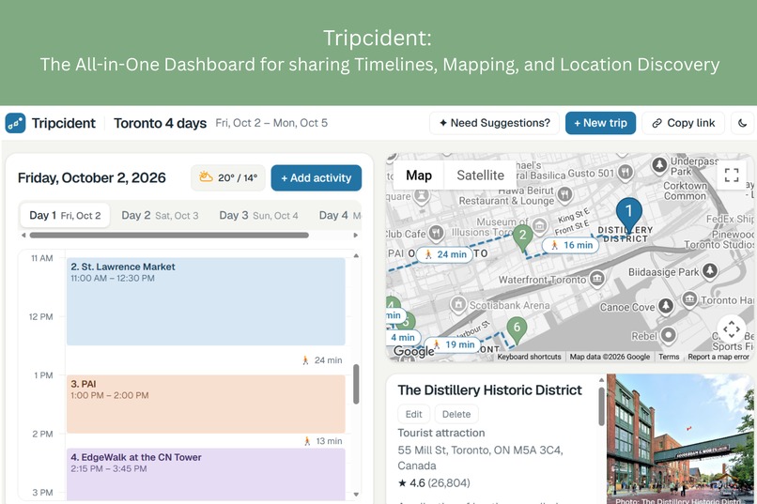The height and width of the screenshot is (504, 757).
Task: Click Waterfront Toronto marker
Action: click(597, 279)
